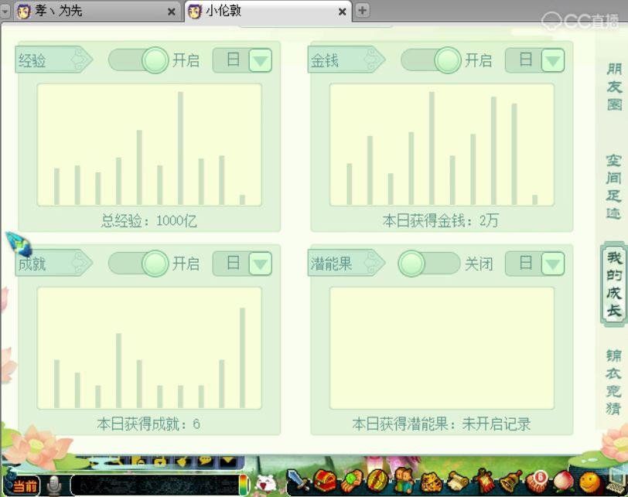This screenshot has width=628, height=497.
Task: Click the 本日获得金钱：2万 text
Action: [x=441, y=220]
